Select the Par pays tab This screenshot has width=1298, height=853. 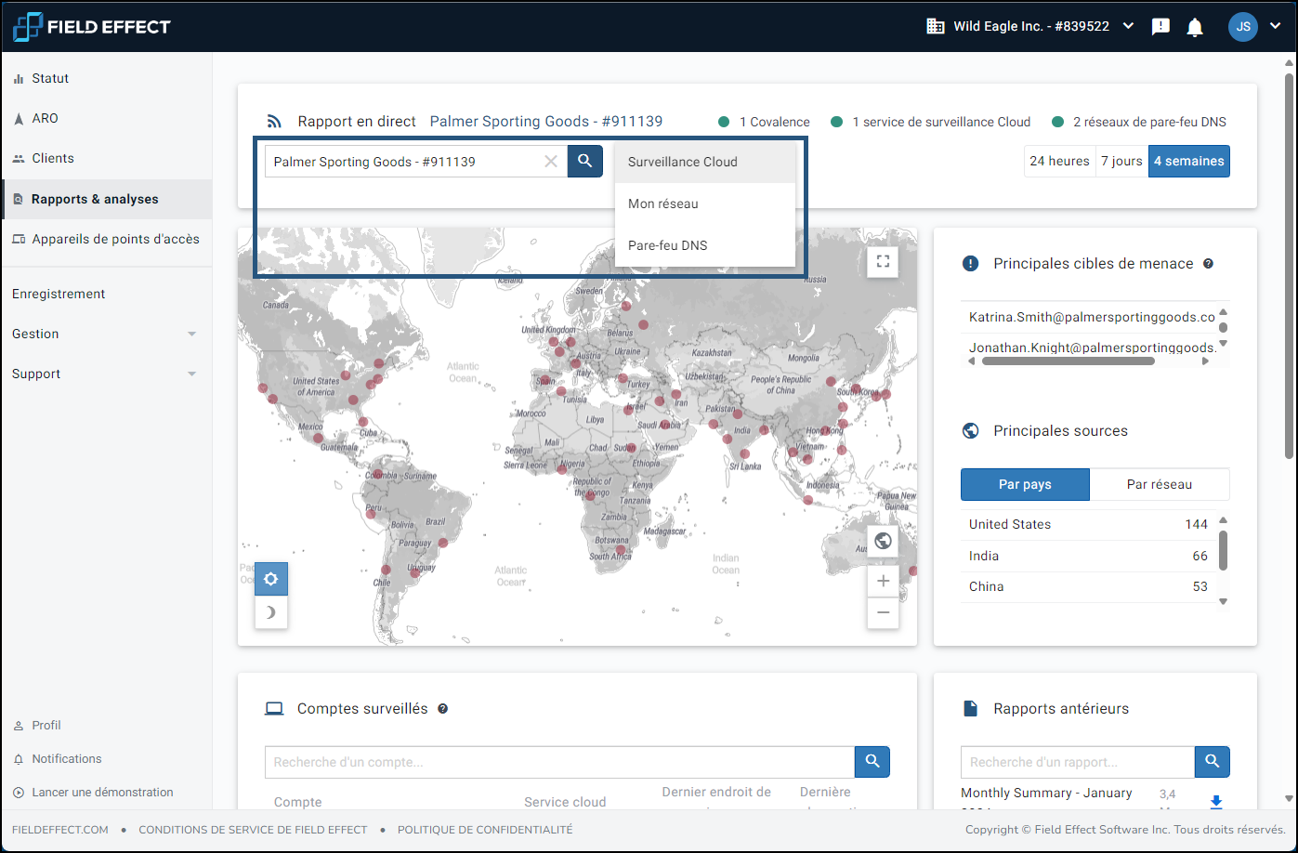pos(1025,484)
